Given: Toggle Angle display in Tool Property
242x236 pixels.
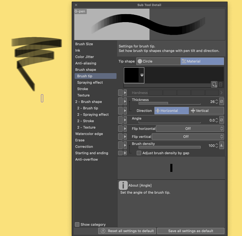Looking at the screenshot, I should (120, 120).
